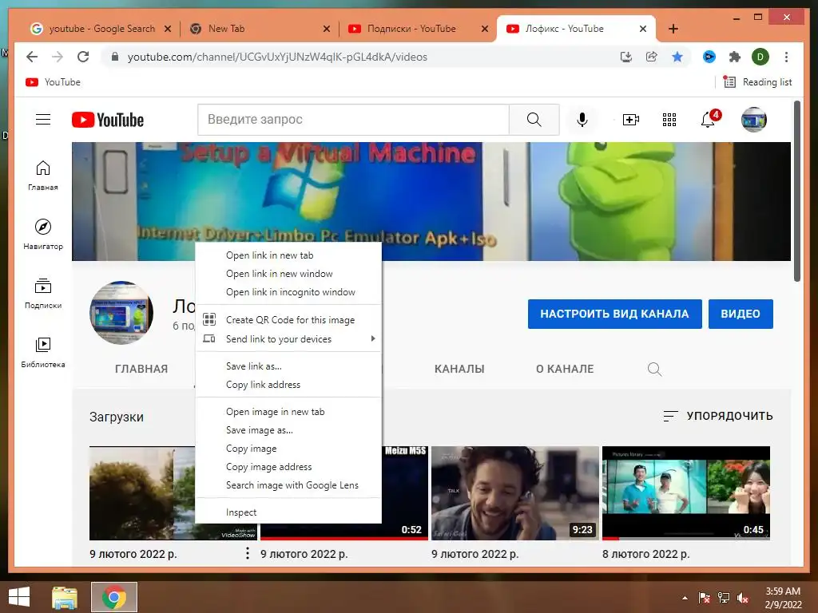This screenshot has width=818, height=613.
Task: Open the YouTube hamburger guide menu
Action: (43, 120)
